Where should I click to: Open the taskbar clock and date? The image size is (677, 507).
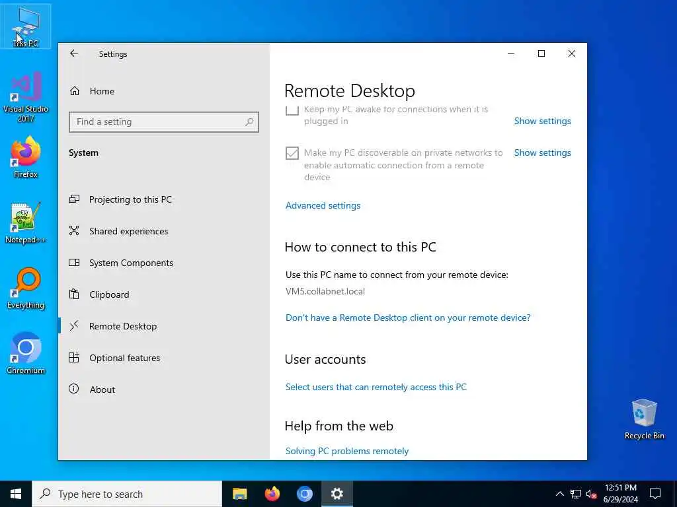[620, 494]
